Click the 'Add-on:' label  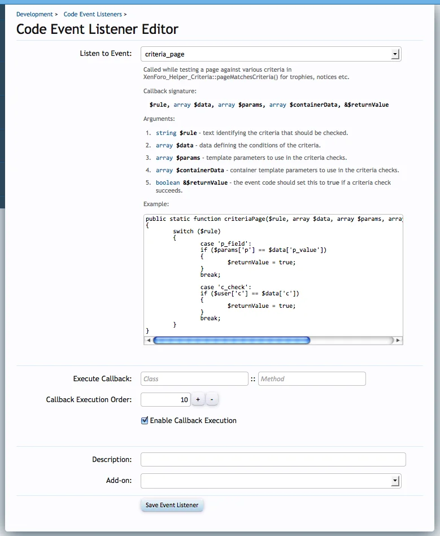tap(119, 480)
